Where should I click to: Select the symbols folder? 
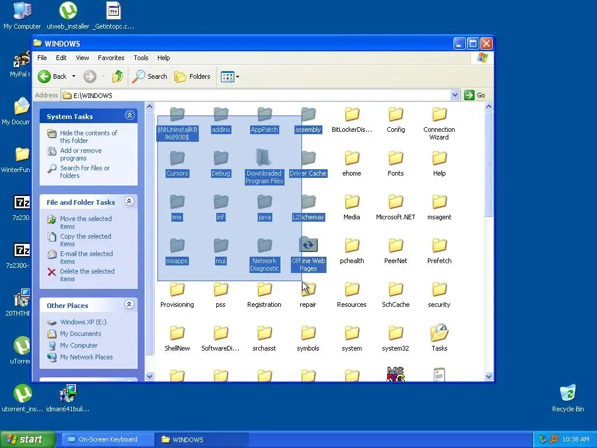point(308,339)
